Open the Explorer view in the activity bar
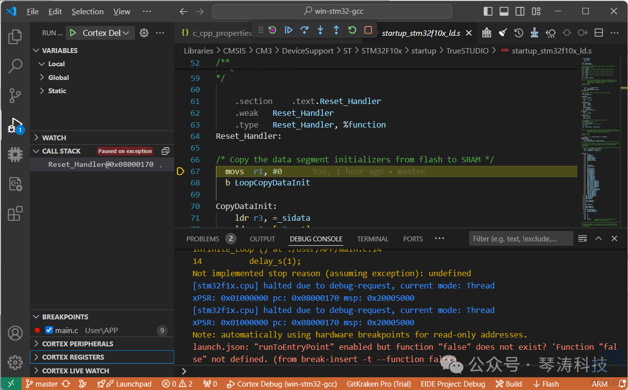This screenshot has height=390, width=628. 15,37
